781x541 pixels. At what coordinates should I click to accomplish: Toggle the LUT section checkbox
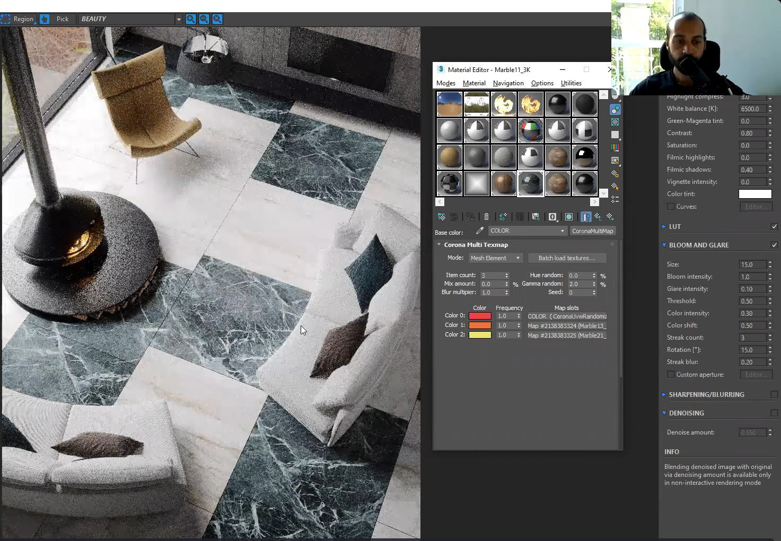(x=774, y=226)
